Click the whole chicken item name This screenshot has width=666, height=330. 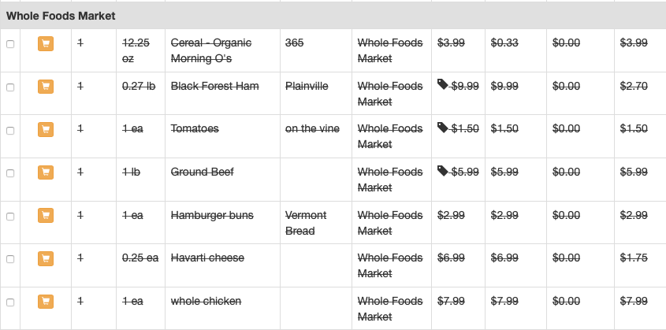click(x=206, y=301)
